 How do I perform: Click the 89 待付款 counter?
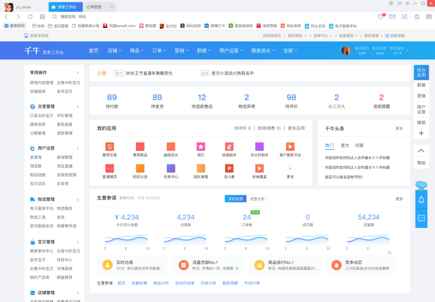[x=112, y=101]
